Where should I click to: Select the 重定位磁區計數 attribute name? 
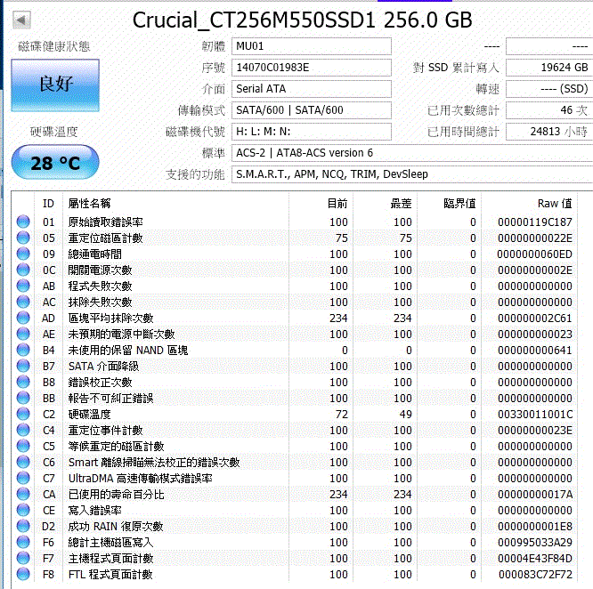click(x=106, y=238)
